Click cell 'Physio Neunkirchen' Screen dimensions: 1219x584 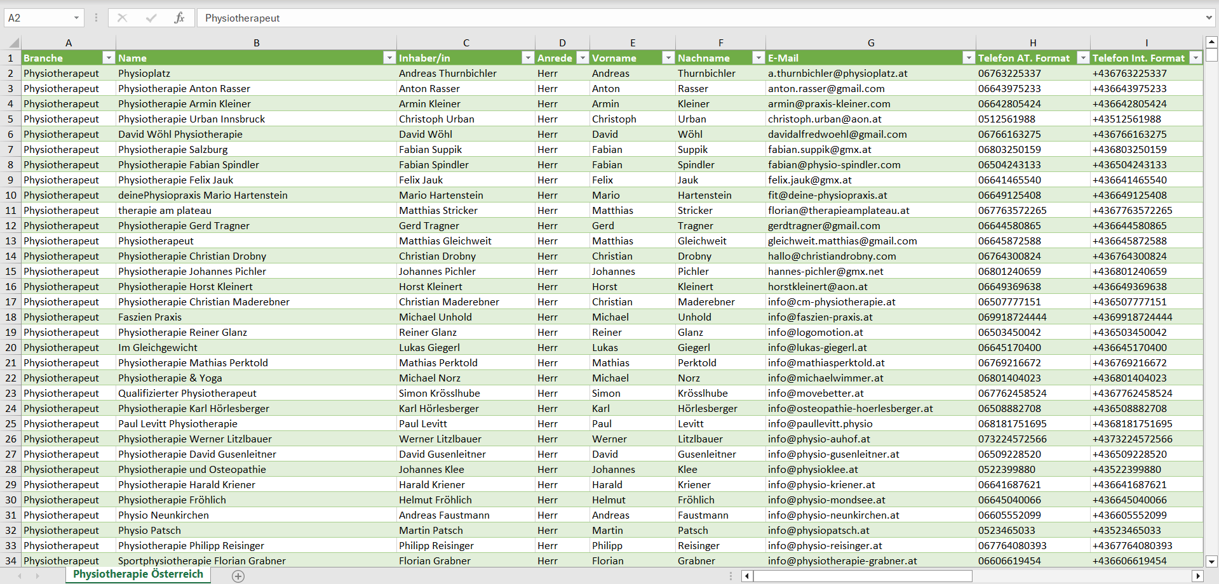click(257, 515)
